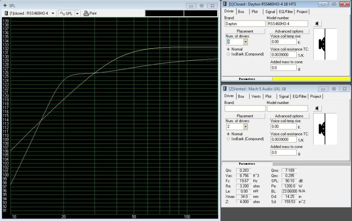The image size is (352, 221).
Task: Minimize the Mach 5 Audio UXL-18 window
Action: pyautogui.click(x=323, y=89)
